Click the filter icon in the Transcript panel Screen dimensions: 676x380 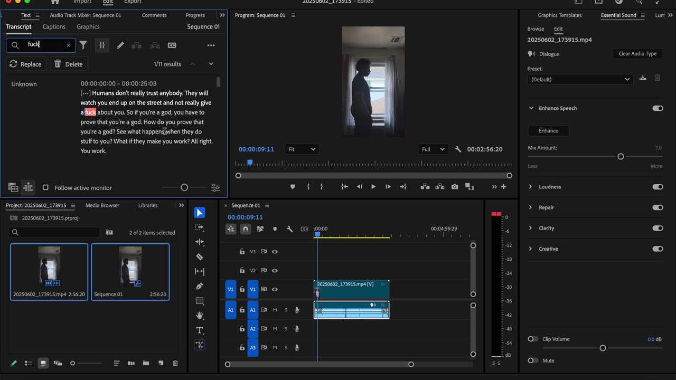coord(83,45)
